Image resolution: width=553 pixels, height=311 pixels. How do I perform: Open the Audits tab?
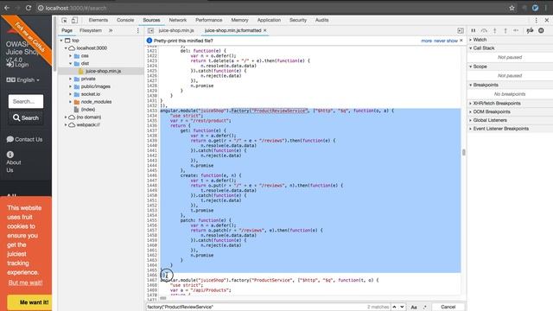tap(321, 20)
